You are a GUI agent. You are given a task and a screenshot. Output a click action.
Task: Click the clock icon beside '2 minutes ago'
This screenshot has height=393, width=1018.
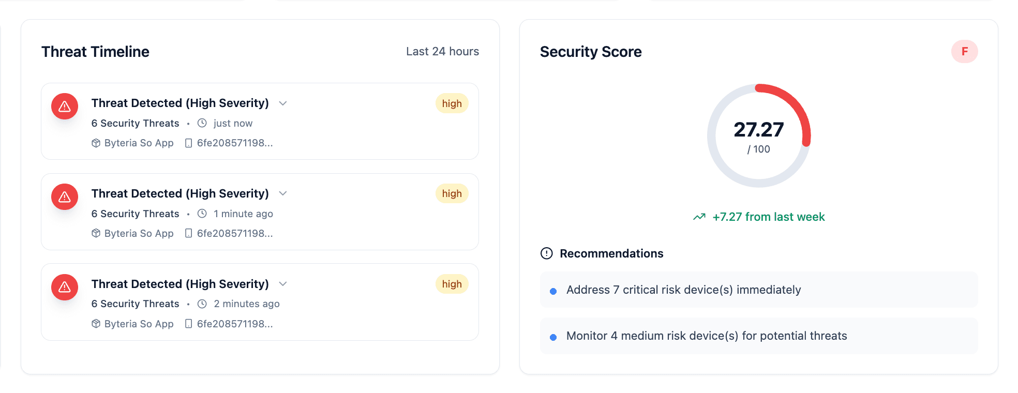(202, 304)
